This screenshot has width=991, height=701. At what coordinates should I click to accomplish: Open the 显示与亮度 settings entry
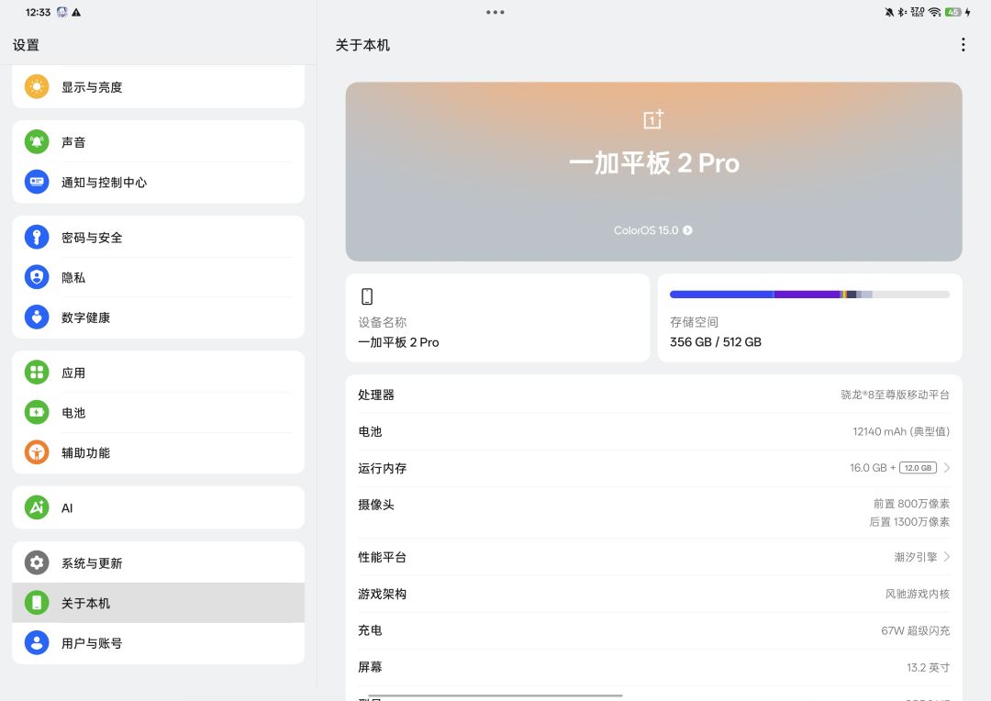[158, 86]
